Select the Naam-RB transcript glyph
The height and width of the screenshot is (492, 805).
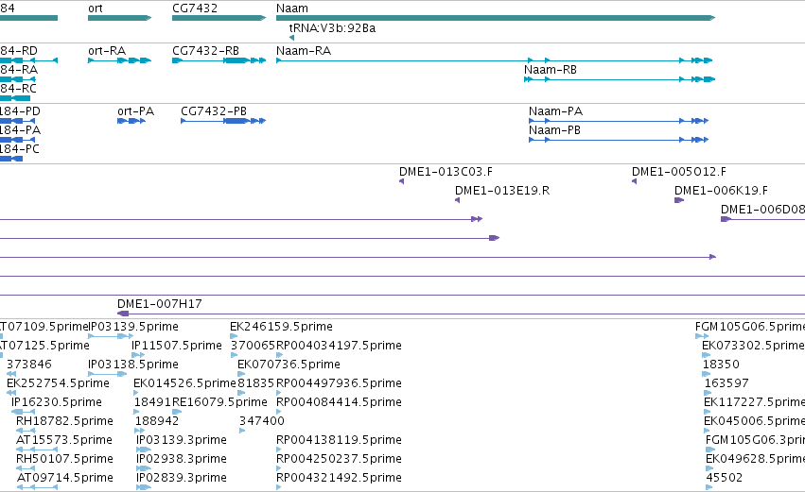(620, 79)
